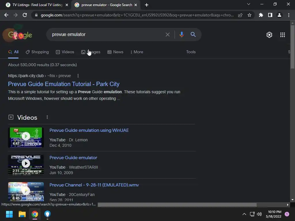Open the tab search chevron dropdown
The height and width of the screenshot is (221, 295).
(249, 4)
